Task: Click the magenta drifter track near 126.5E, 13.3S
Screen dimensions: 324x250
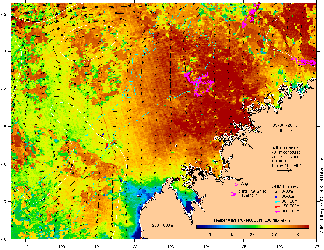Action: (304, 61)
